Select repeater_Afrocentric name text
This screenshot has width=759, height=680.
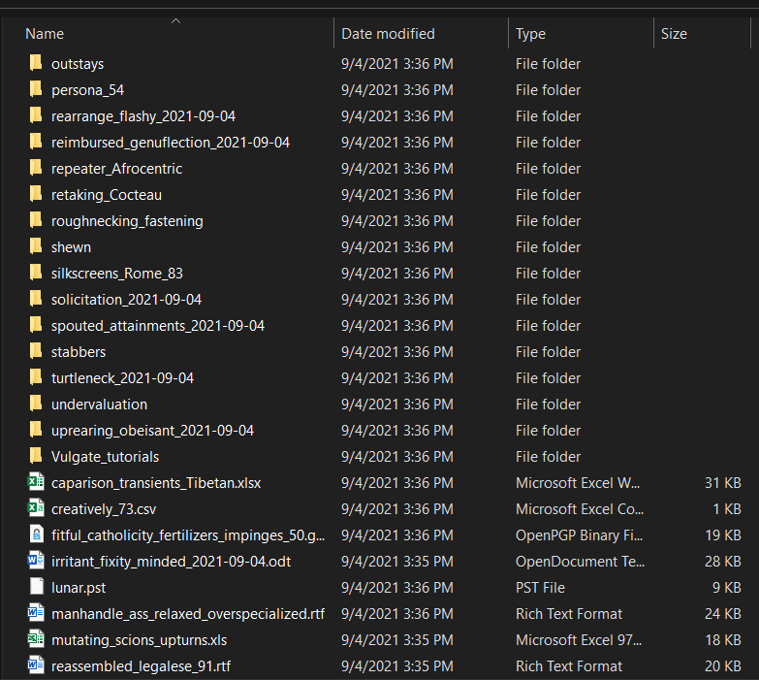pyautogui.click(x=116, y=169)
